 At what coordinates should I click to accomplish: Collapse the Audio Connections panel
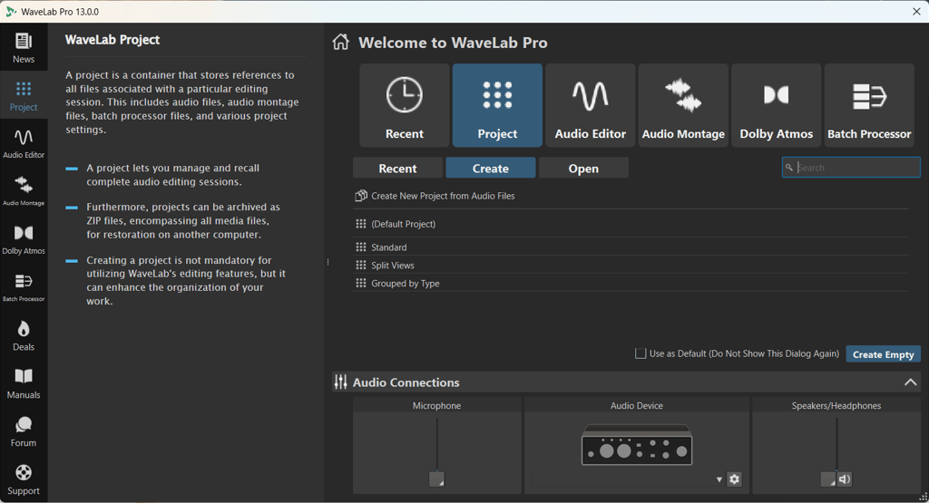pyautogui.click(x=911, y=382)
